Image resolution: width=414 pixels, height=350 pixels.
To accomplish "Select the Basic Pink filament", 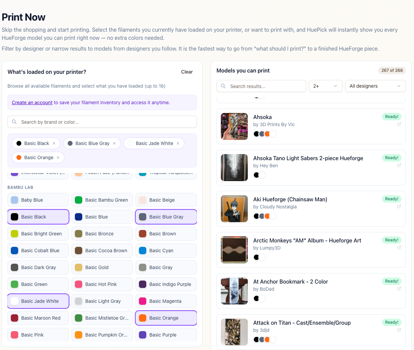I will (x=38, y=335).
